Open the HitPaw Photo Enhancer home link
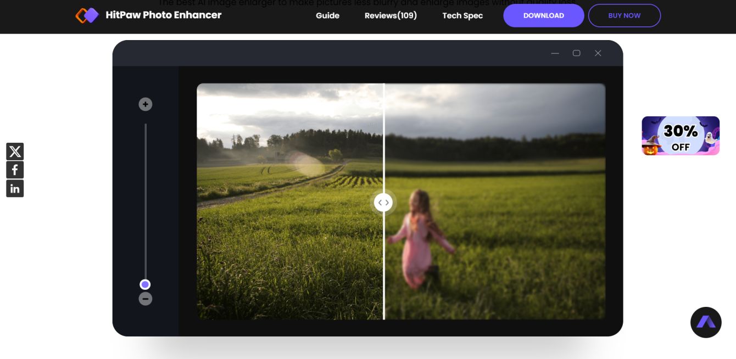736x359 pixels. point(164,15)
